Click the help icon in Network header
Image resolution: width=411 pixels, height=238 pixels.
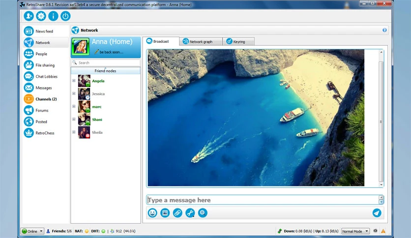pos(384,30)
